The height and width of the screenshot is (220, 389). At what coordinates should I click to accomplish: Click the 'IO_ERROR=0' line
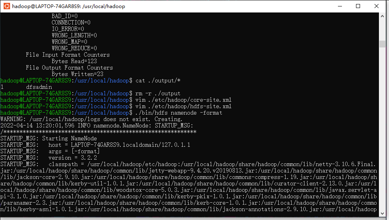point(68,29)
